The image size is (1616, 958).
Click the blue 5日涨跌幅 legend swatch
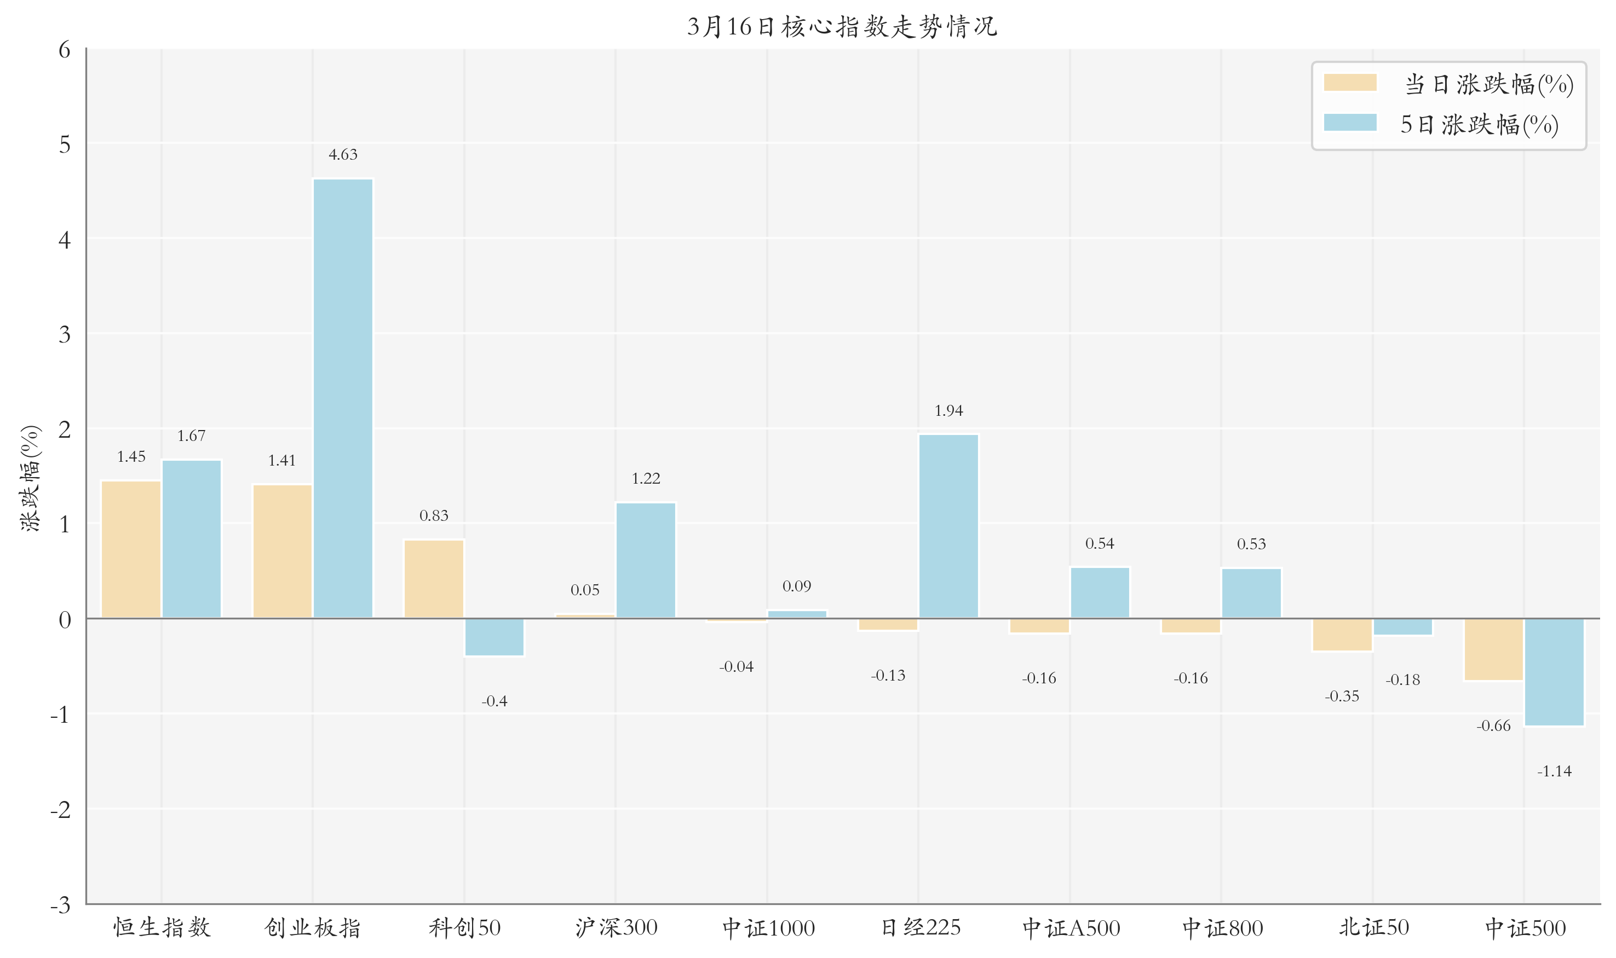(1349, 123)
